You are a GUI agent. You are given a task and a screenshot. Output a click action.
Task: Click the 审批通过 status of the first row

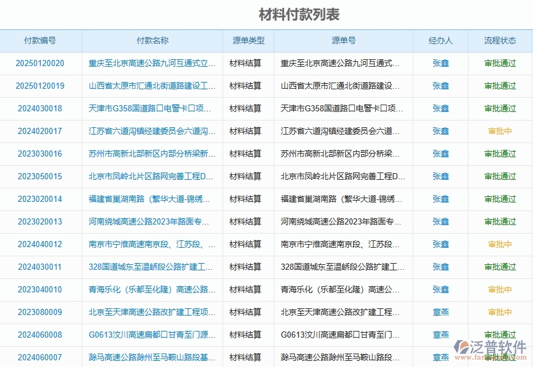[499, 63]
